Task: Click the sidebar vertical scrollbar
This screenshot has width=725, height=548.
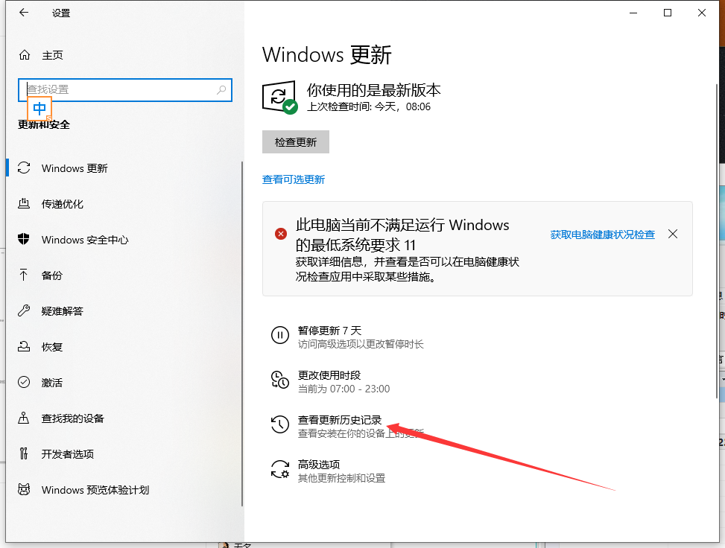Action: 242,334
